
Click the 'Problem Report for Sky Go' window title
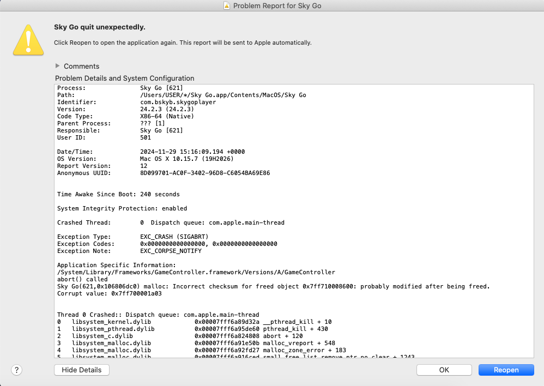pos(277,5)
